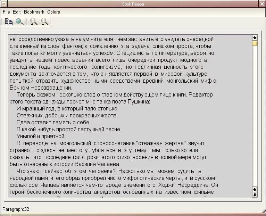
Task: Click the line starting "такие попытки могли увенчаться"
Action: pyautogui.click(x=113, y=53)
